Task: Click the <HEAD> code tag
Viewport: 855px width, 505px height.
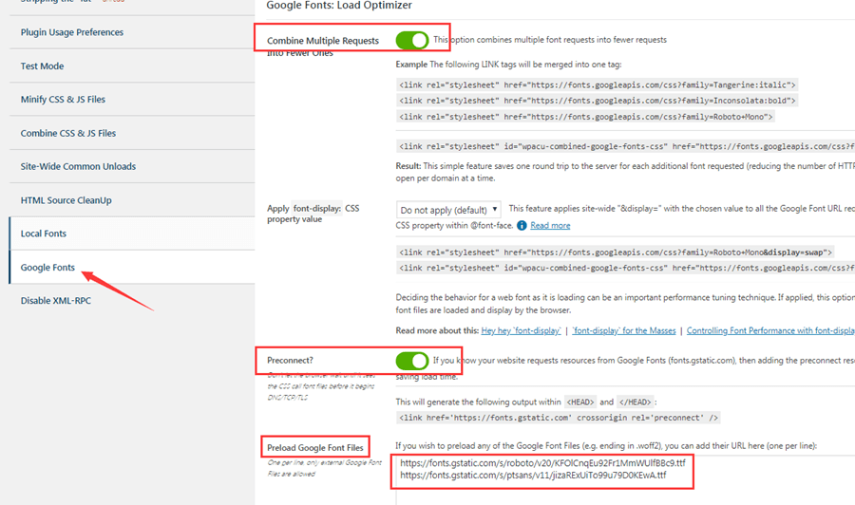Action: point(580,402)
